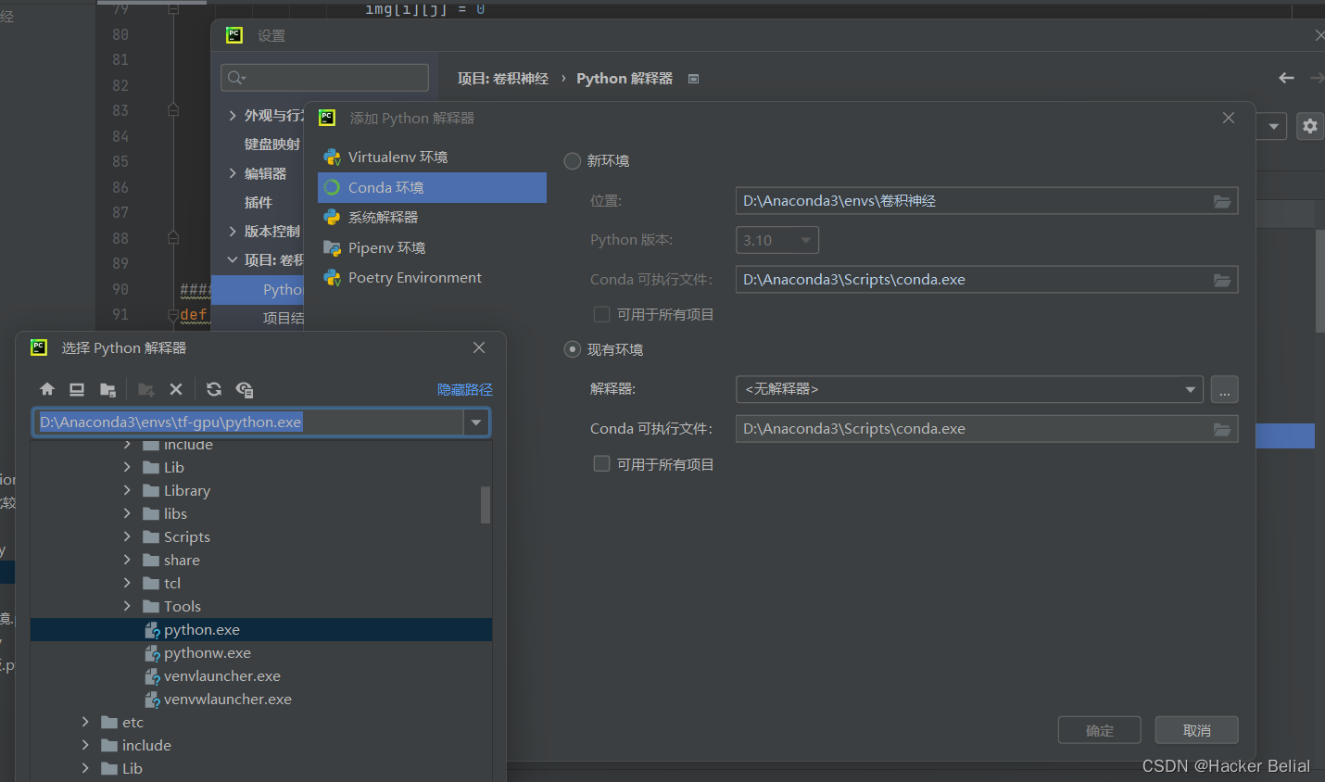Browse folder for existing Conda executable
This screenshot has height=782, width=1325.
click(x=1222, y=429)
